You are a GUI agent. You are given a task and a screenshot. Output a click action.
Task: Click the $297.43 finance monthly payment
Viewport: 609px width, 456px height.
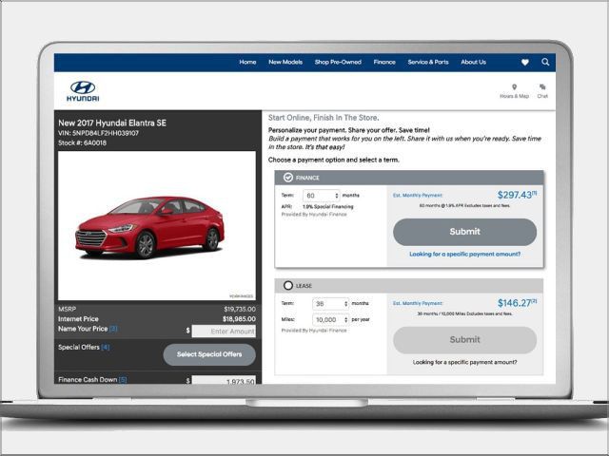point(517,195)
